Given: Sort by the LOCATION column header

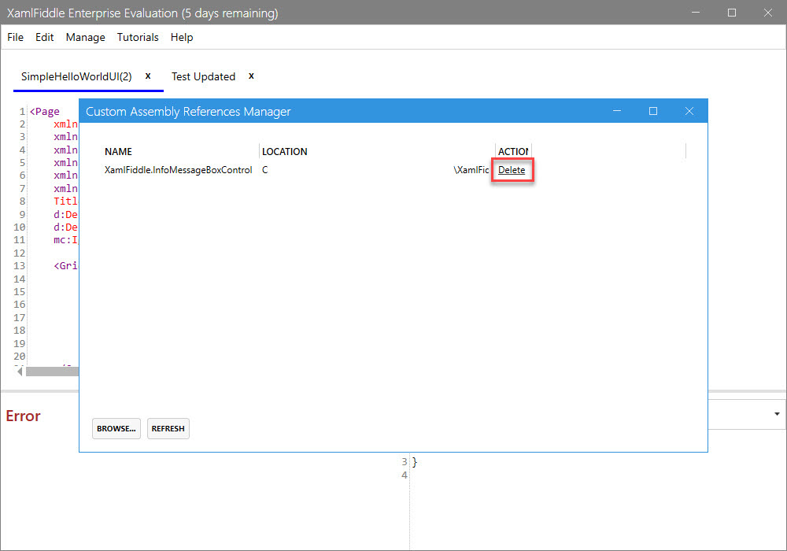Looking at the screenshot, I should [x=285, y=152].
